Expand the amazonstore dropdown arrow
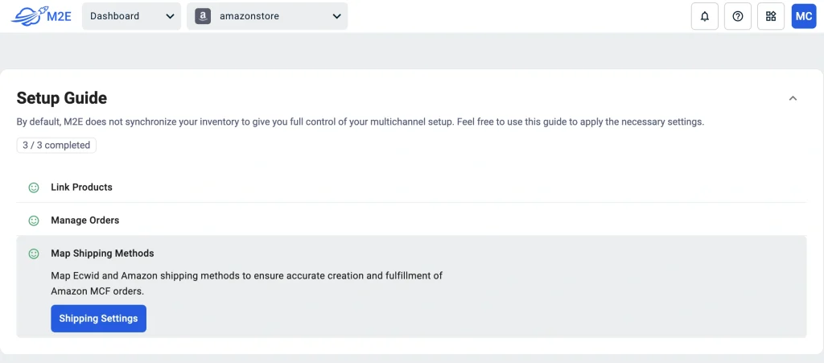 pos(336,16)
